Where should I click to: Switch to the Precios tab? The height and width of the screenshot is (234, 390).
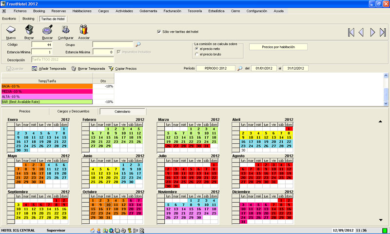pyautogui.click(x=24, y=112)
